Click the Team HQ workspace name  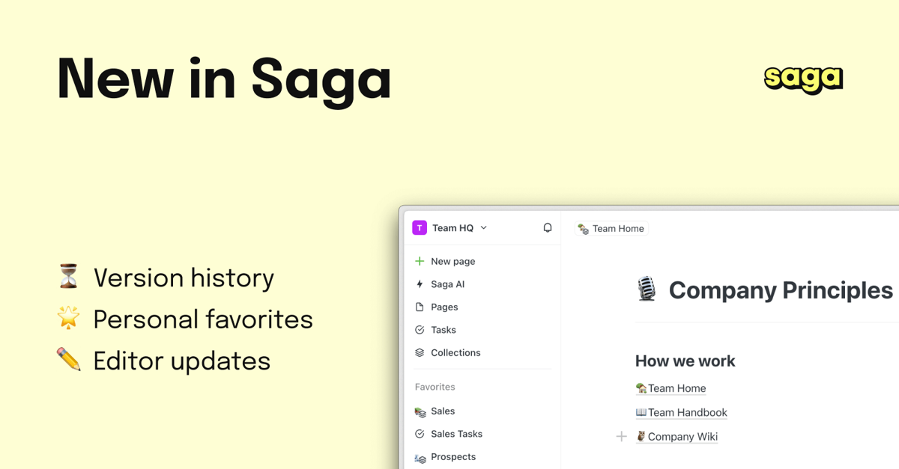[x=452, y=228]
